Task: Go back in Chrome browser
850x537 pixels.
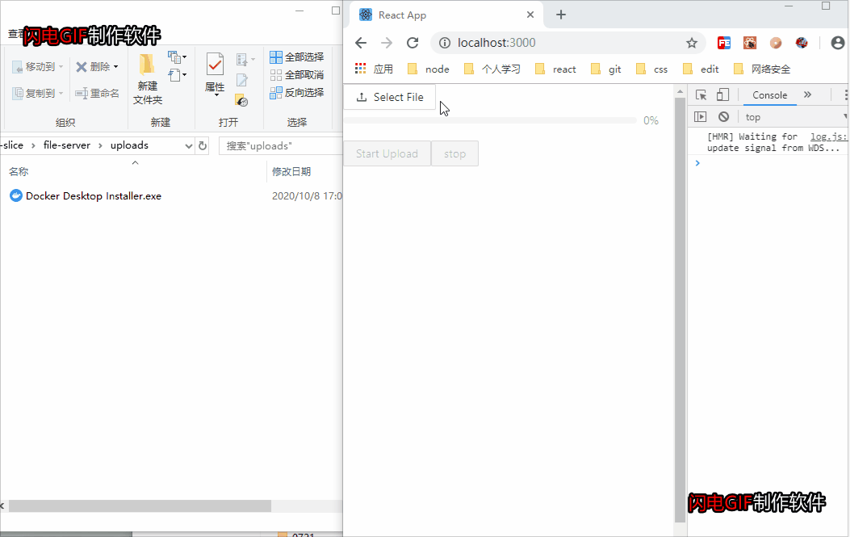Action: (x=361, y=43)
